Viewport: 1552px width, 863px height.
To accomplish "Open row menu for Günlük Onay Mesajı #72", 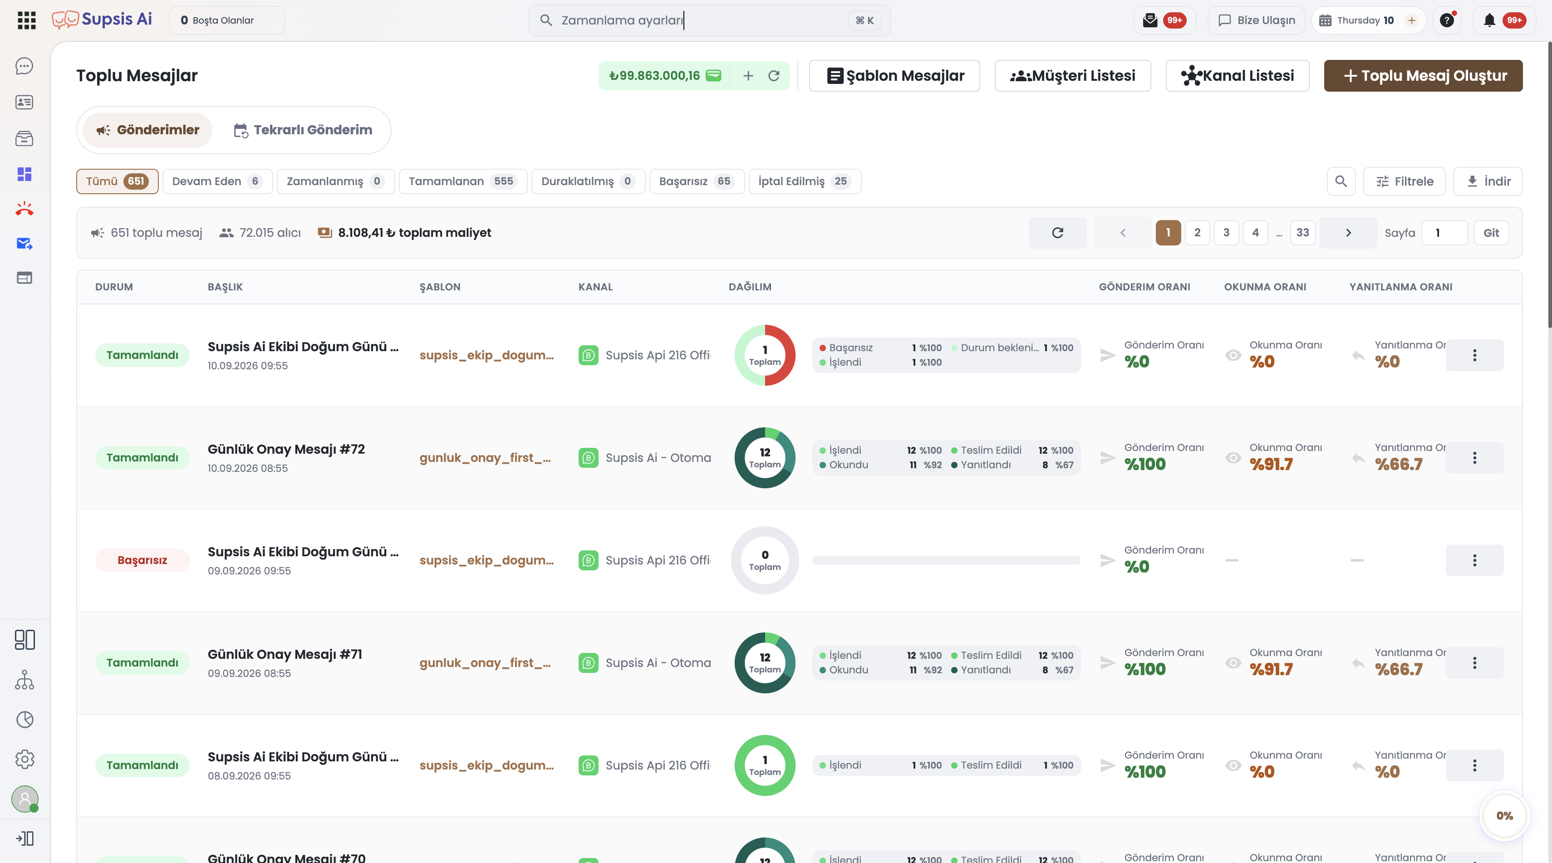I will [x=1474, y=458].
